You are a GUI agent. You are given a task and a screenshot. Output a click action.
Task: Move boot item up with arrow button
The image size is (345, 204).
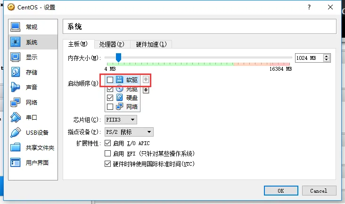[x=146, y=80]
